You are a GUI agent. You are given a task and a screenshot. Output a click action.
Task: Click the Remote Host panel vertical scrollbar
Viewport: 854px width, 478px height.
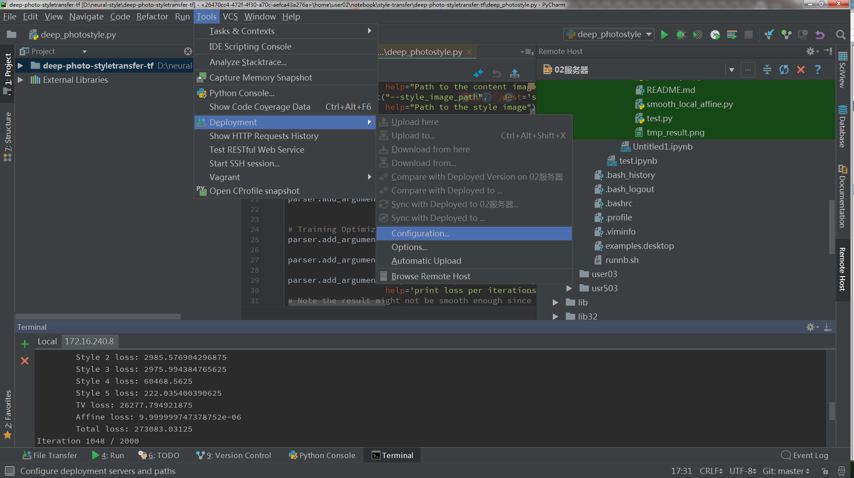pos(831,227)
